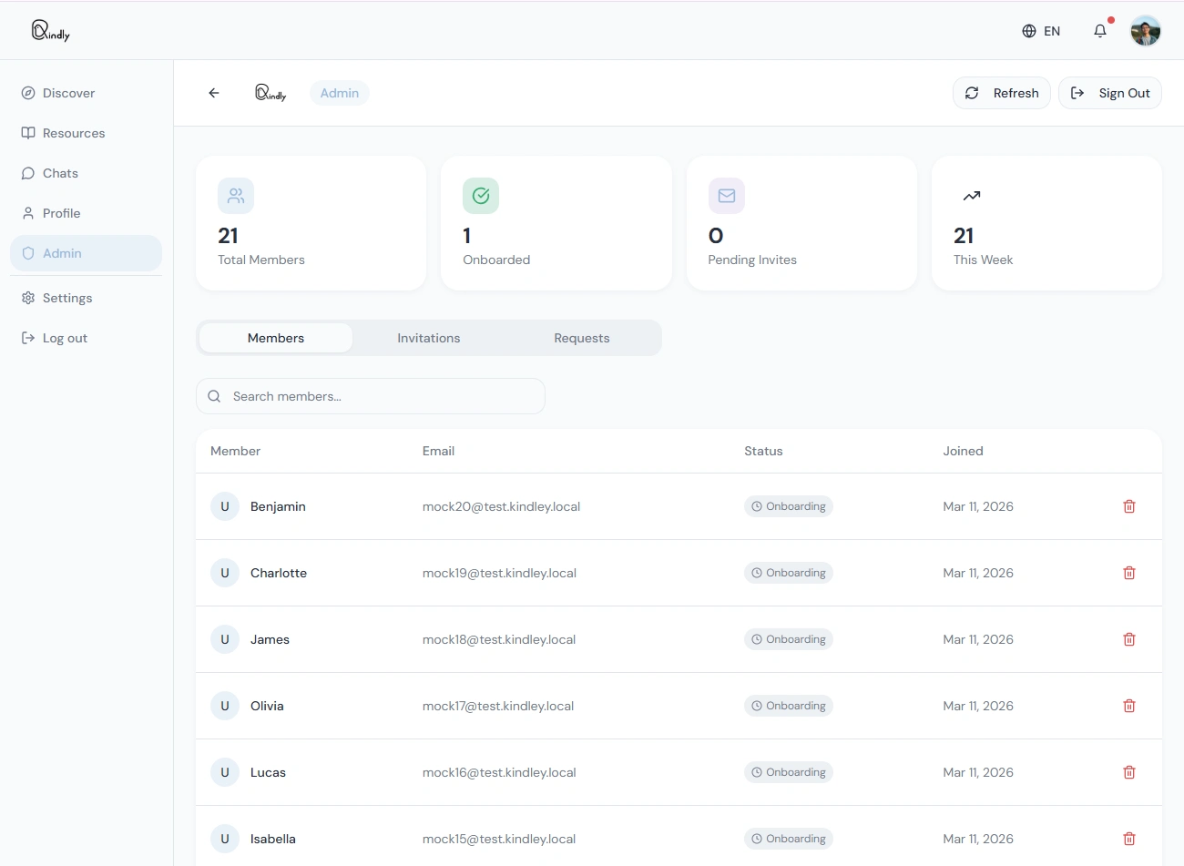Click the Total Members label
Viewport: 1184px width, 866px height.
(x=261, y=260)
